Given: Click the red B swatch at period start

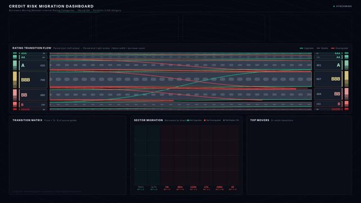Looking at the screenshot, I should [15, 105].
